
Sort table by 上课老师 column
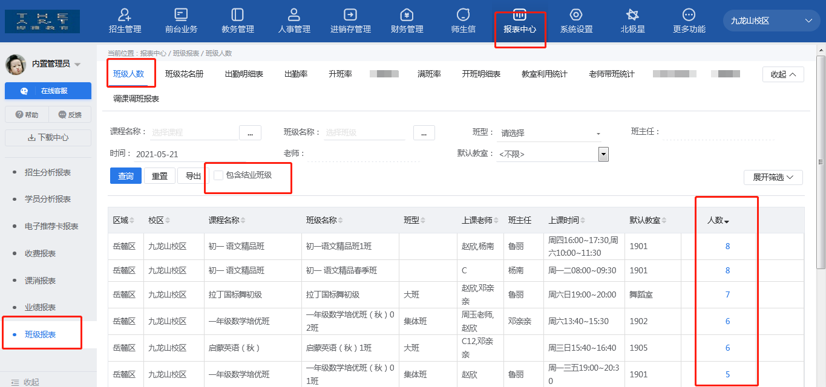(x=496, y=221)
